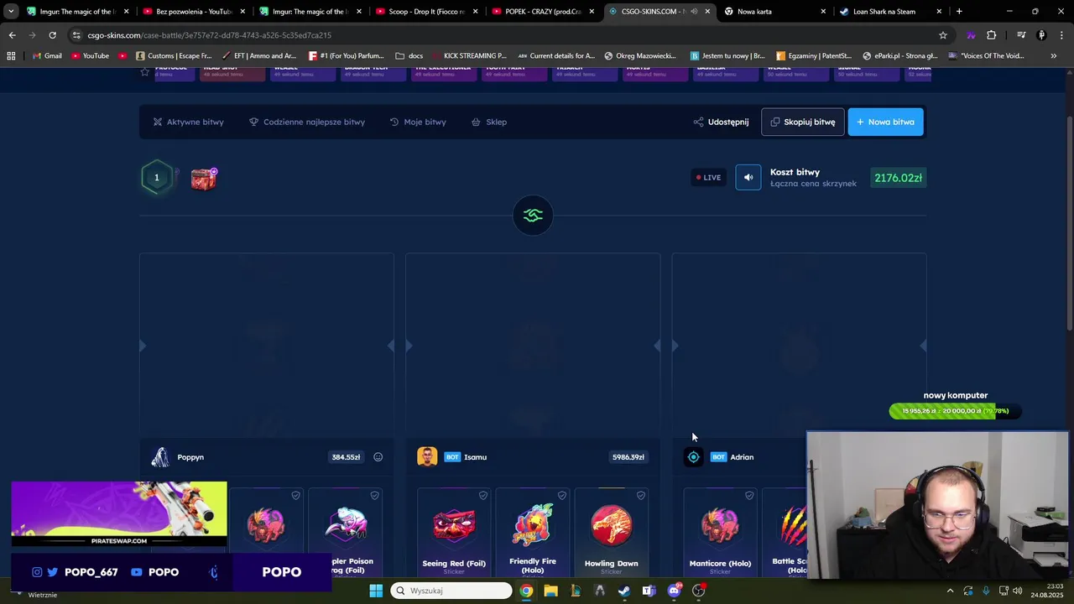Click the Friendly Fire (Holo) sticker image
This screenshot has height=604, width=1074.
[x=533, y=525]
